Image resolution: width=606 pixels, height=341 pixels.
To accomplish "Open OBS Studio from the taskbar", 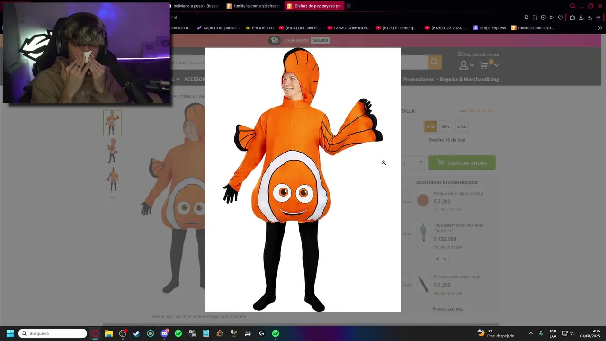I will pos(123,333).
